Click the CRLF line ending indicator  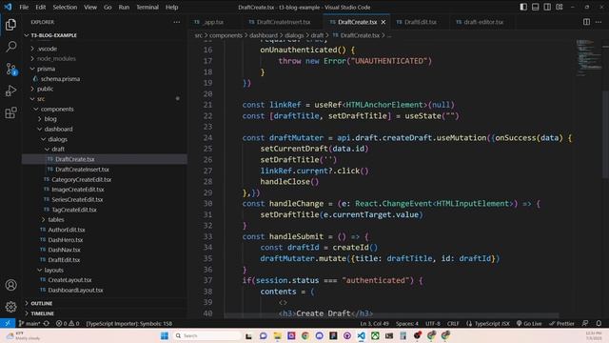point(453,324)
